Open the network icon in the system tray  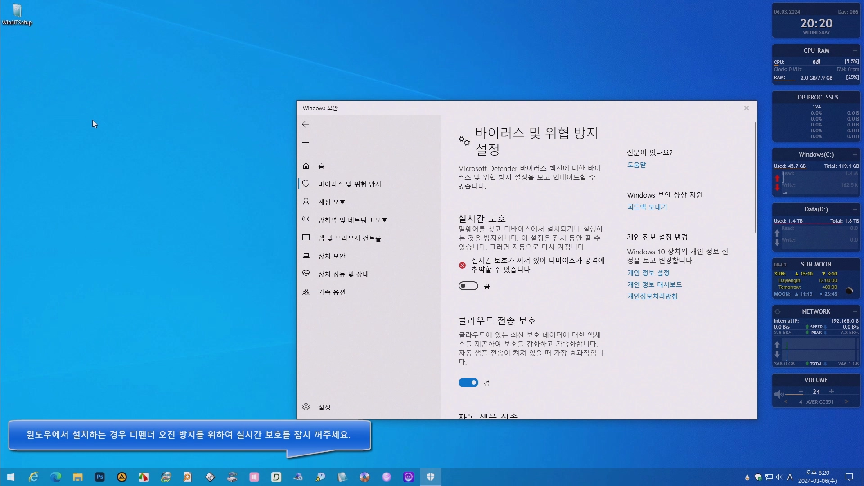tap(769, 477)
